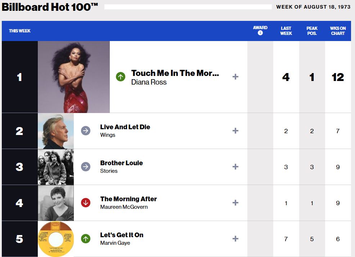
Task: Open the plus expander for The Morning After
Action: point(235,203)
